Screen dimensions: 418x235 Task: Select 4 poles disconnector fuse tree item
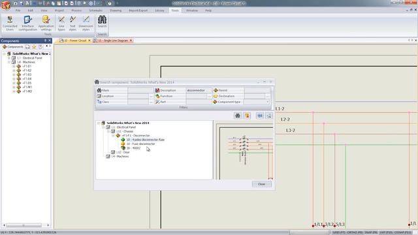145,140
